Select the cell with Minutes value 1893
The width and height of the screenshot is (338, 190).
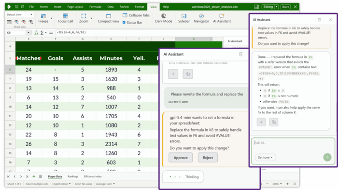click(111, 70)
